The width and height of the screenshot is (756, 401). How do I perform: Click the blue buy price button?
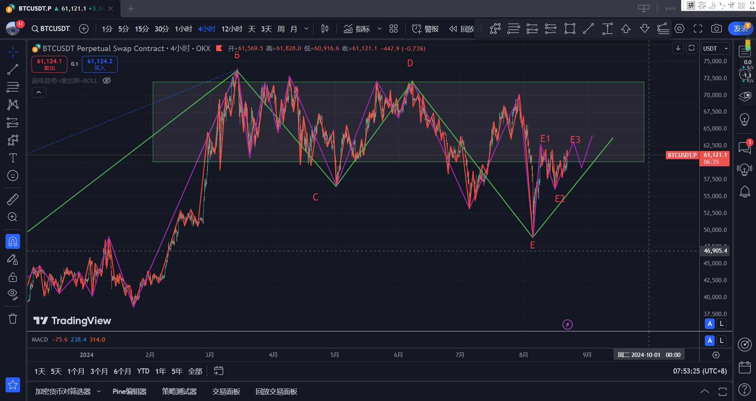[100, 64]
